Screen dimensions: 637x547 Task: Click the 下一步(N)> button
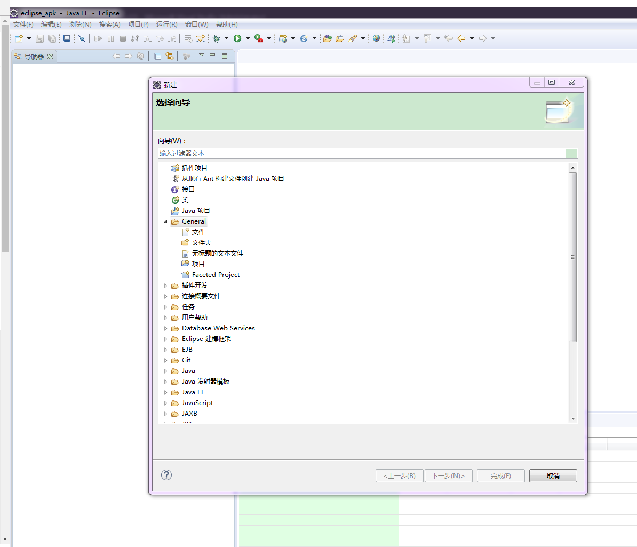click(448, 476)
